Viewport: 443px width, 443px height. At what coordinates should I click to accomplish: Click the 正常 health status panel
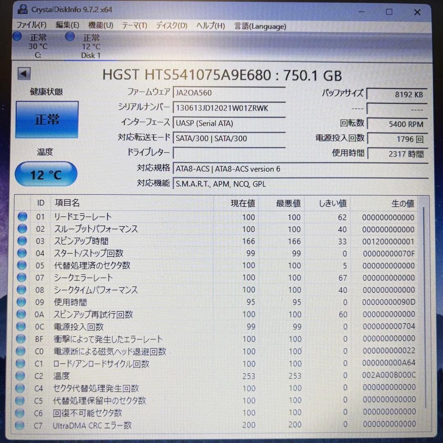46,119
